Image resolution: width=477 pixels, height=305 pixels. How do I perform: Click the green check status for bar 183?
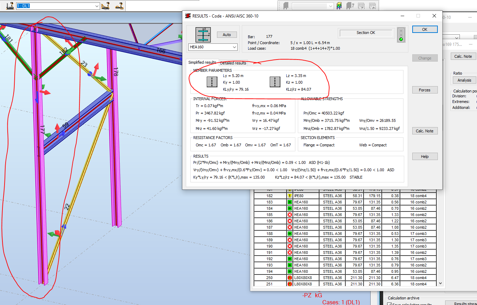click(x=289, y=202)
